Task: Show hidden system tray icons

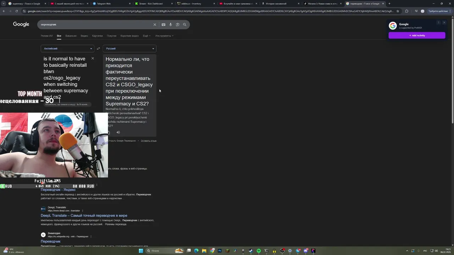Action: point(407,251)
